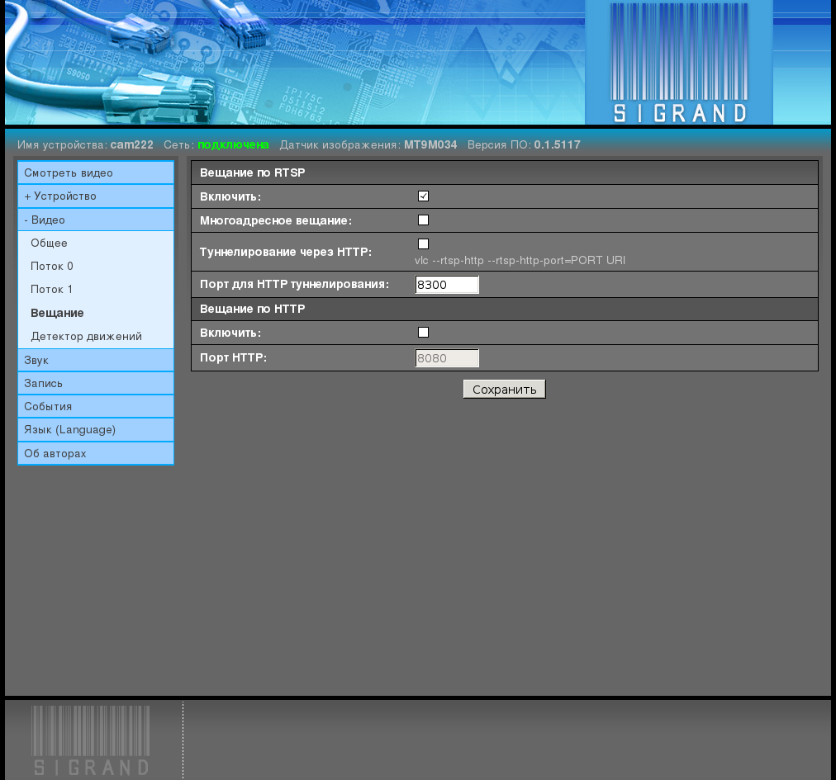
Task: Open the События menu item
Action: tap(96, 407)
